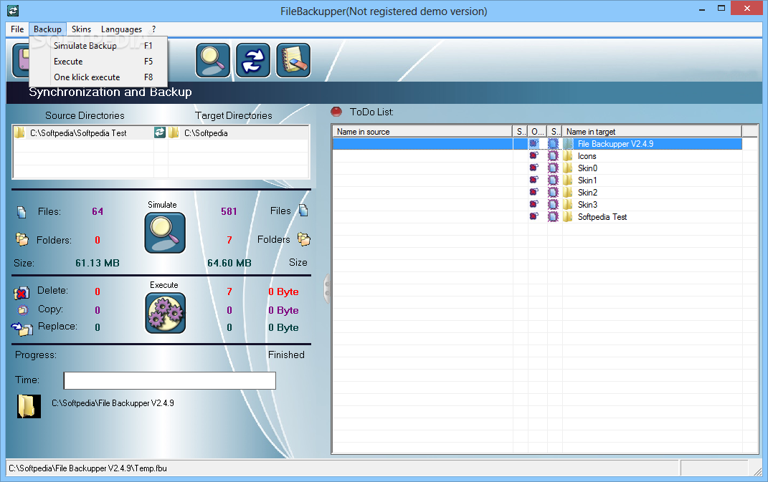Click the folder icon beside Skin0
Screen dimensions: 768x482
(568, 168)
